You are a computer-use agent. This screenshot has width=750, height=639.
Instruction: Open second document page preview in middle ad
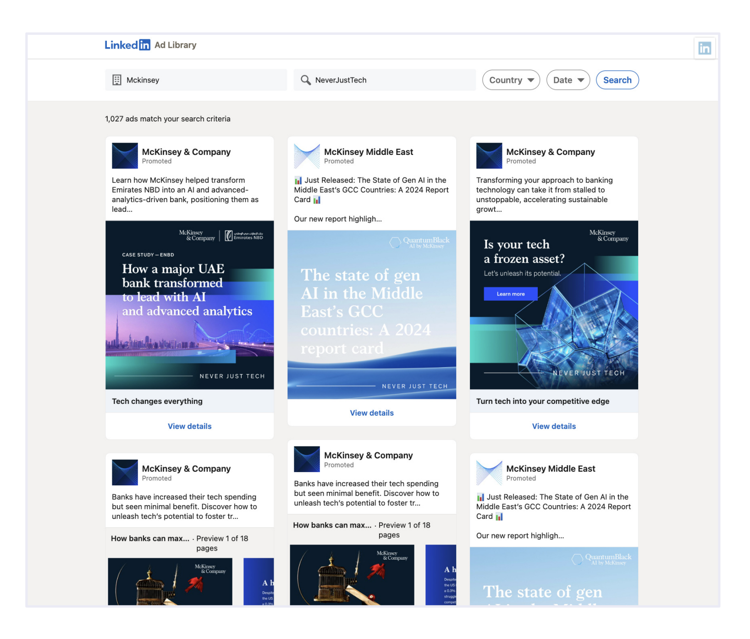[441, 575]
